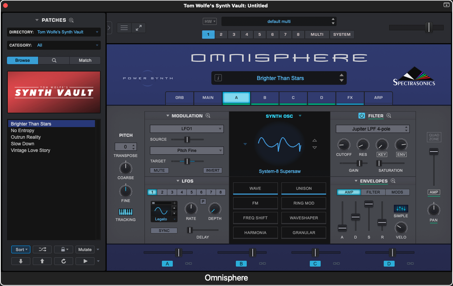Open the hamburger utility menu icon

124,28
